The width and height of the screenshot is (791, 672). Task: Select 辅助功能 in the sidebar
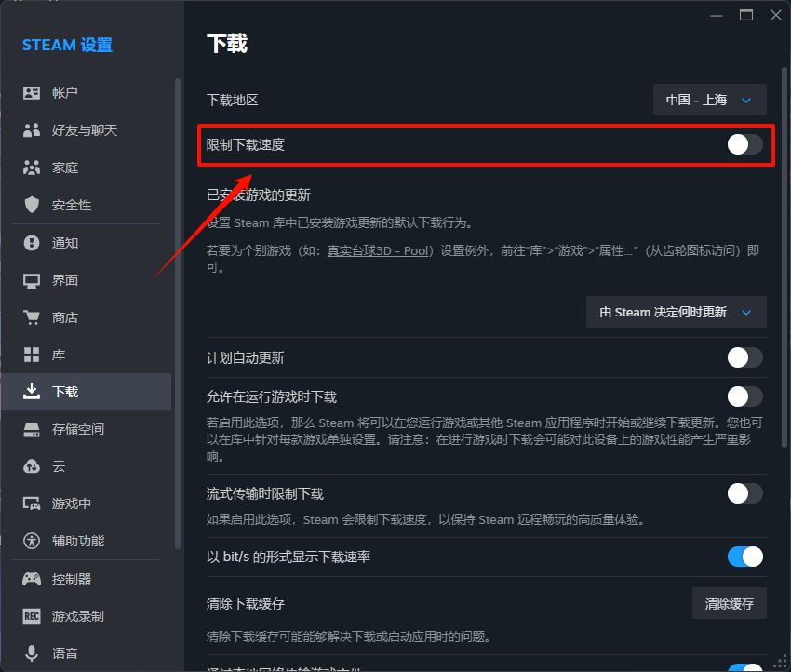87,541
